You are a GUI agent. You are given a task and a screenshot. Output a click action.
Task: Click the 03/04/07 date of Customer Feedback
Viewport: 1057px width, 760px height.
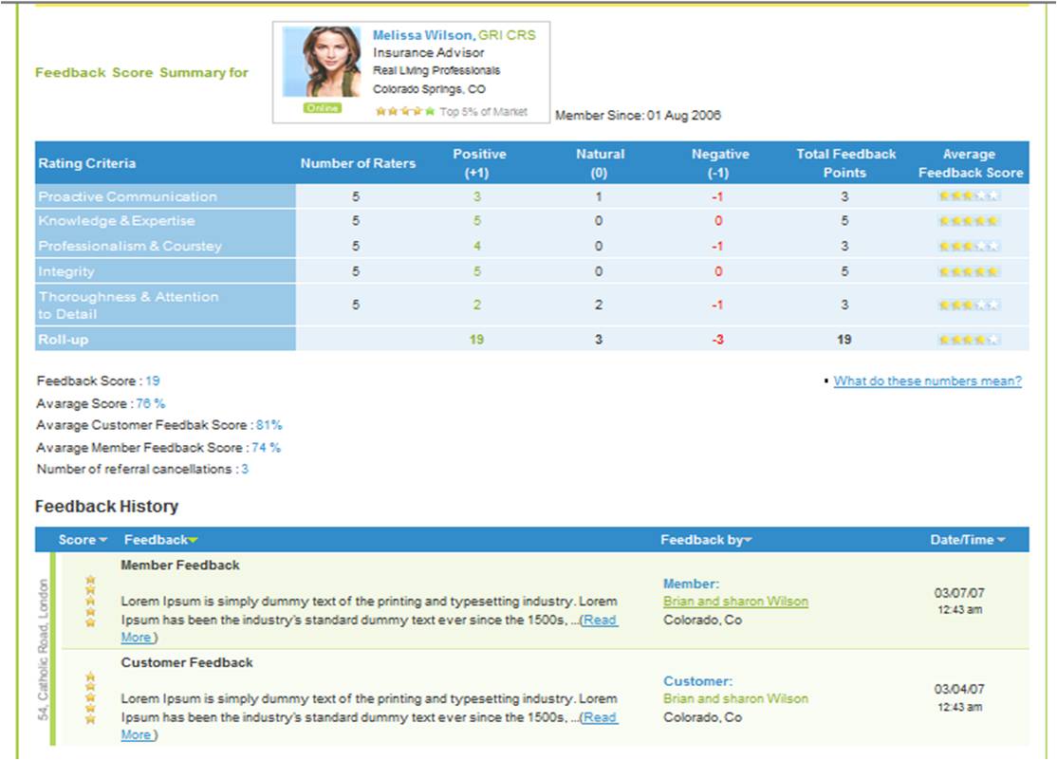[x=959, y=689]
